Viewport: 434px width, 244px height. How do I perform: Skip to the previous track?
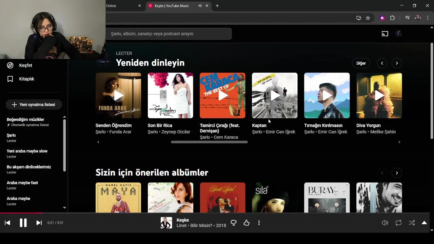pos(7,223)
